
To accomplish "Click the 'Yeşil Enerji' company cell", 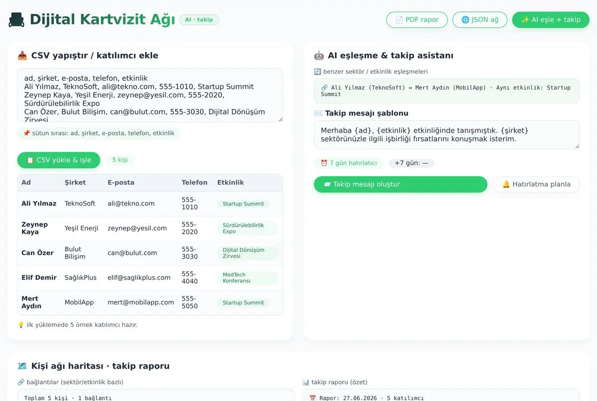I will [x=82, y=228].
